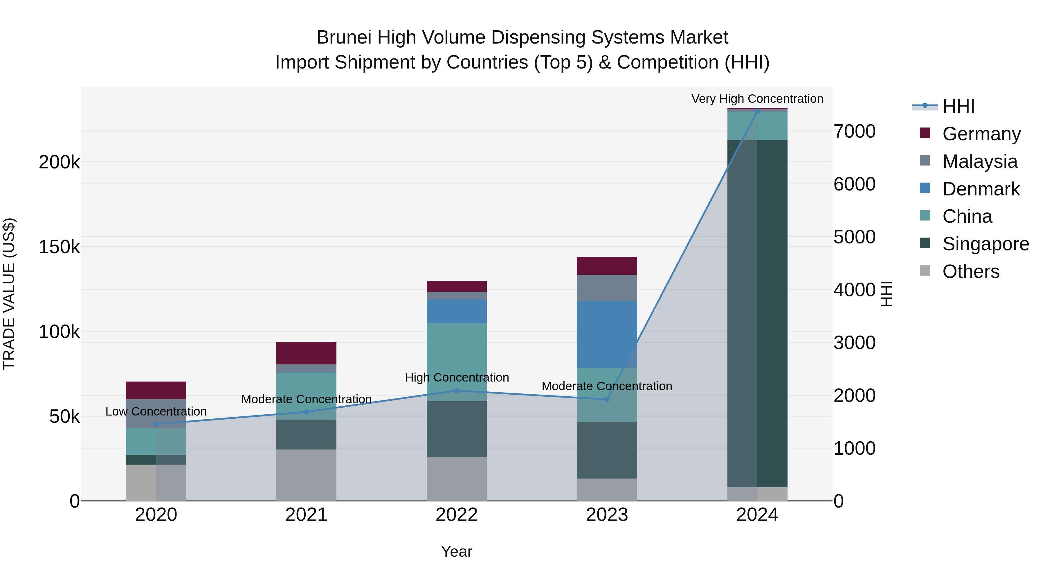
Task: Click the Singapore legend color swatch
Action: point(925,243)
